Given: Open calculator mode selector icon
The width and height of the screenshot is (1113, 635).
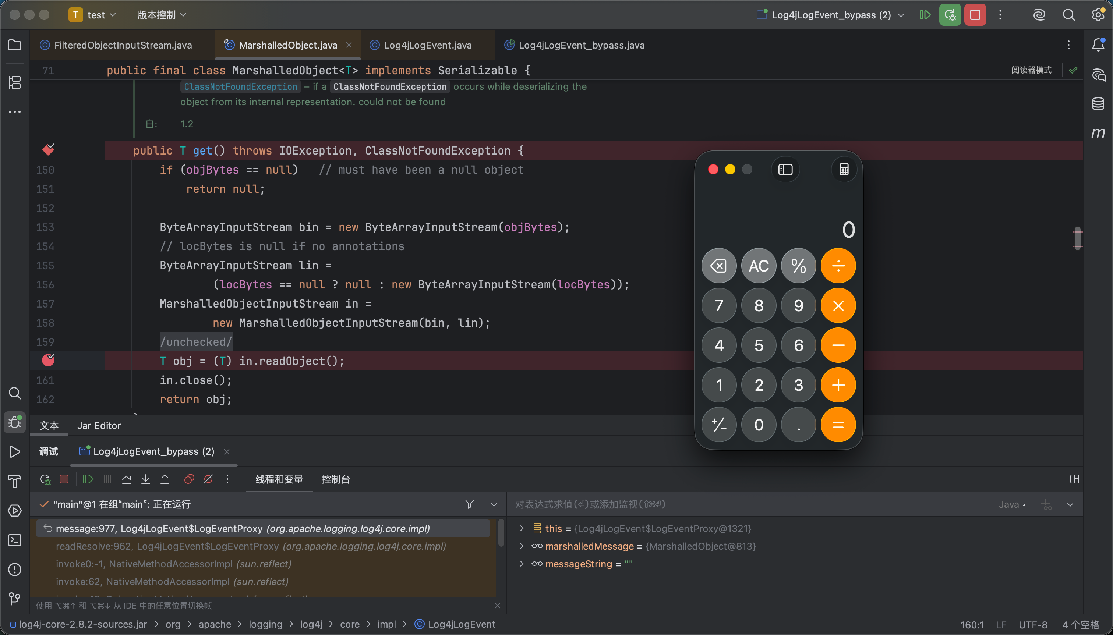Looking at the screenshot, I should point(844,169).
